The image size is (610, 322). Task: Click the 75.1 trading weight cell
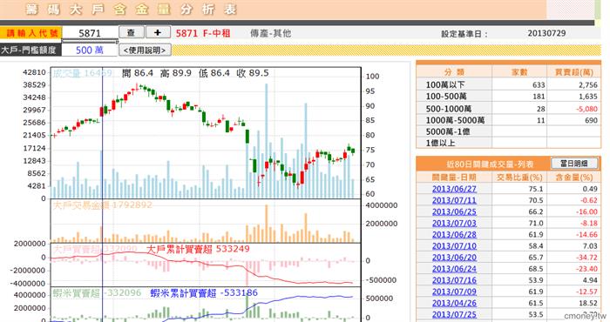click(x=536, y=189)
